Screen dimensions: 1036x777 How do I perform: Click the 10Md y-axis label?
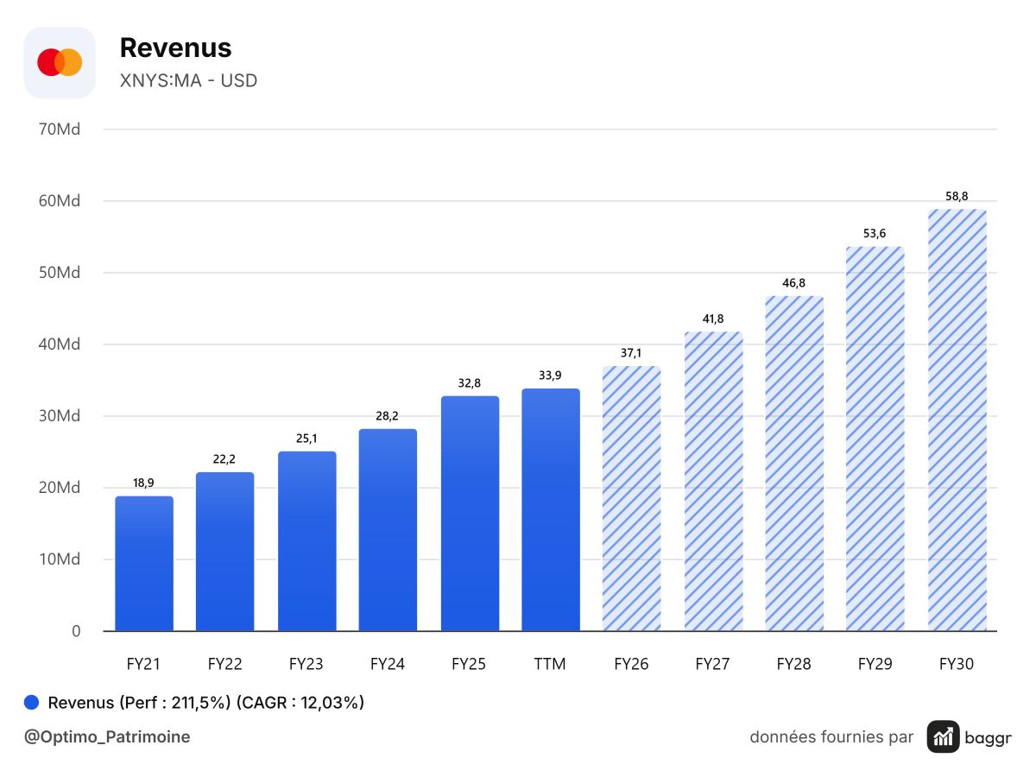[x=60, y=559]
